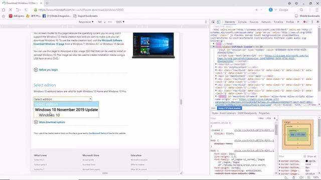Viewport: 321px width, 180px height.
Task: Click Import bookmarks on the bookmarks bar
Action: [86, 16]
